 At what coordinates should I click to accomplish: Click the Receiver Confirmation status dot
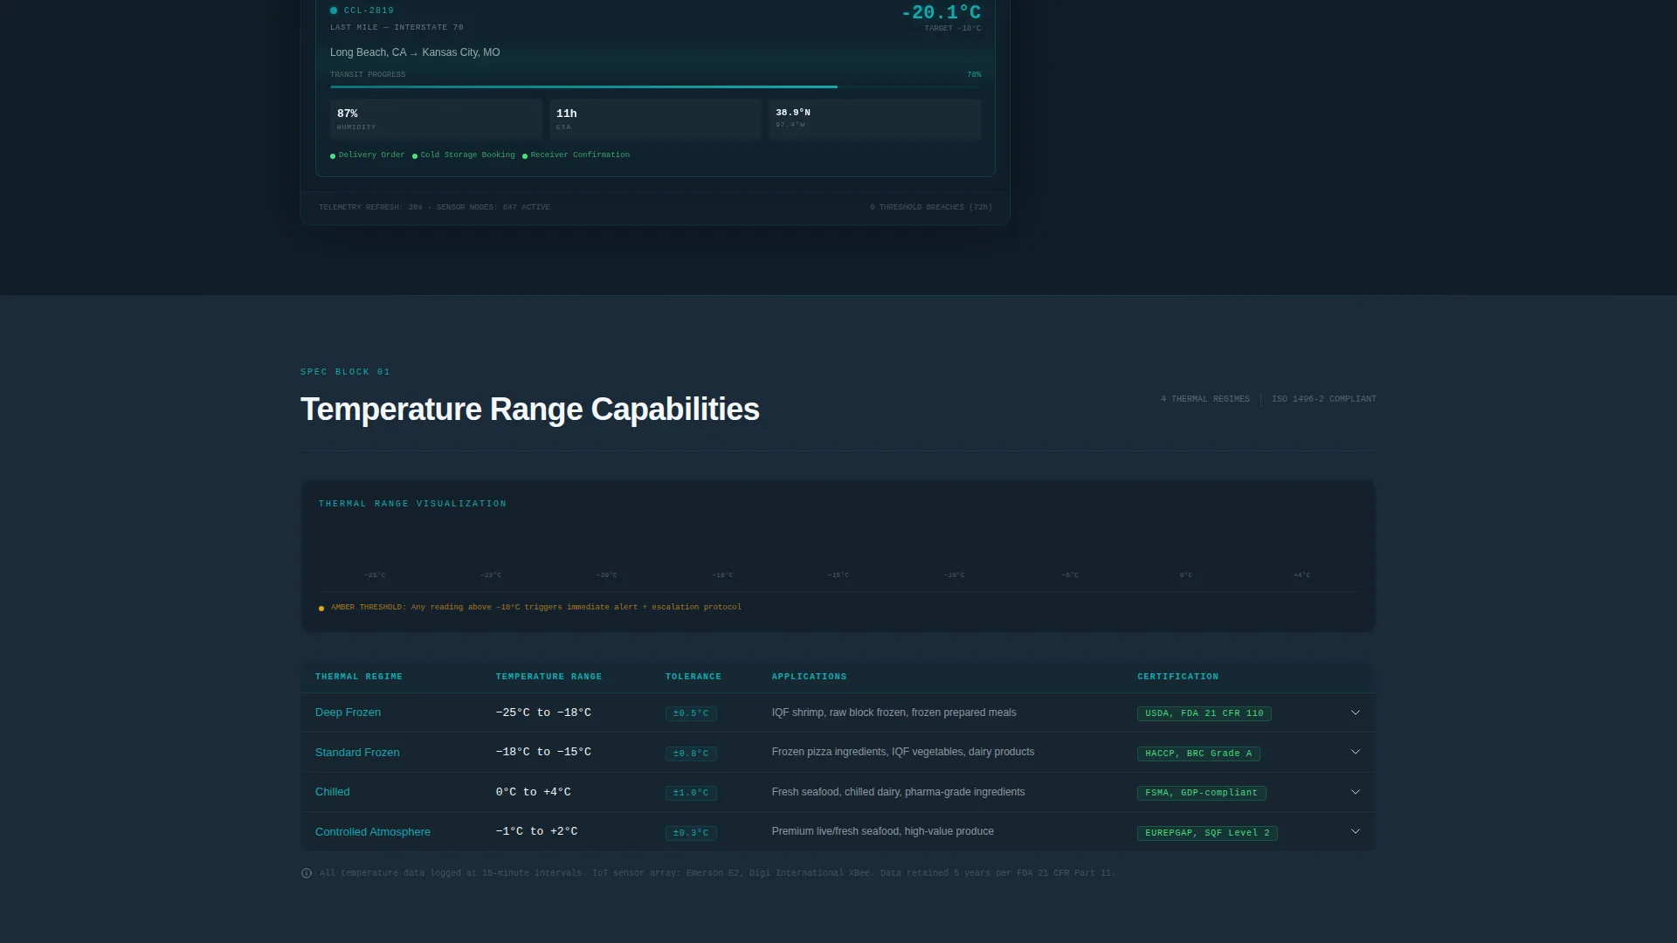point(525,156)
